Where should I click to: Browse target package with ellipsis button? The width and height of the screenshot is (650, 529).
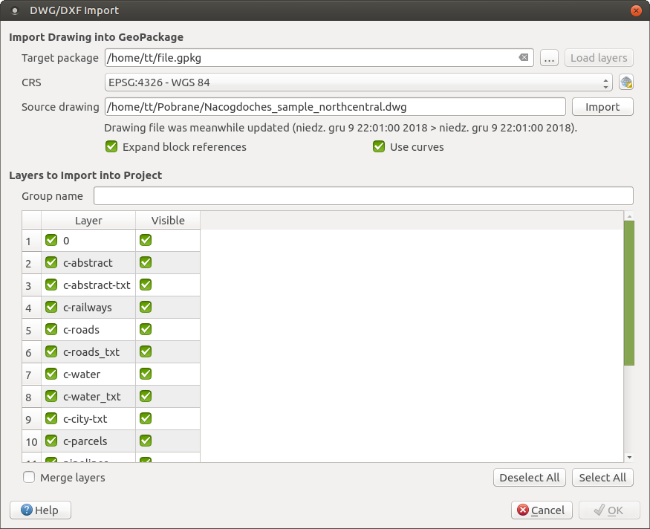[549, 57]
